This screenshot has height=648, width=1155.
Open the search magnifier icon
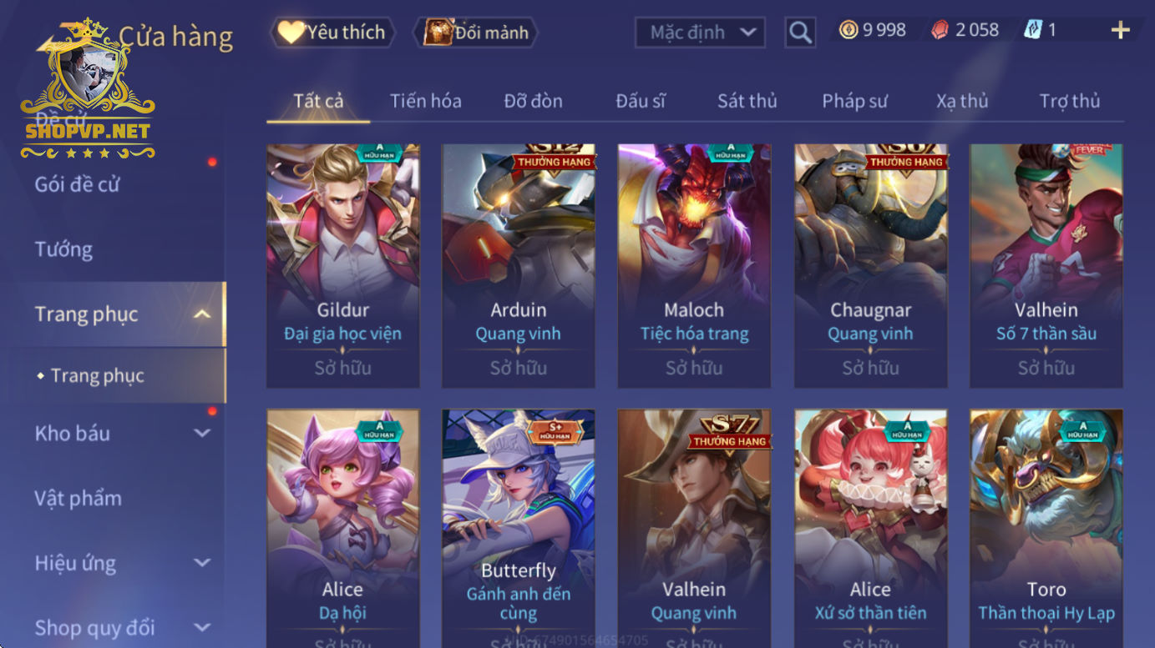tap(800, 33)
